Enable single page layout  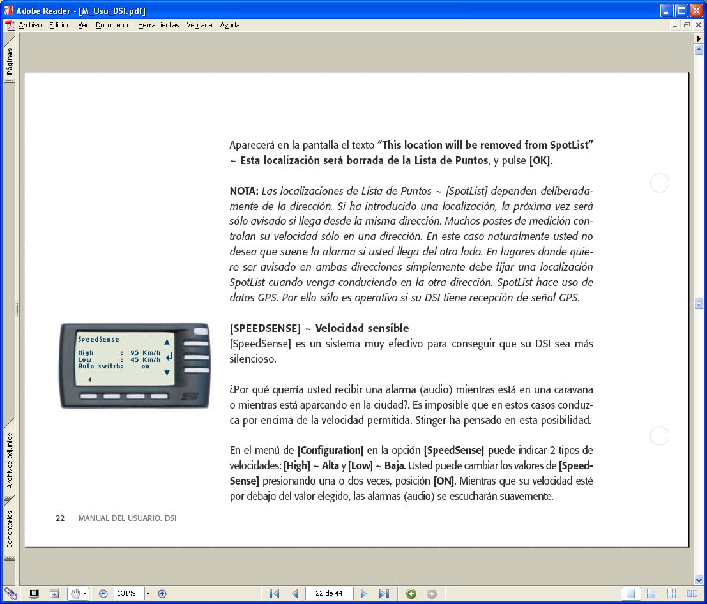[630, 594]
